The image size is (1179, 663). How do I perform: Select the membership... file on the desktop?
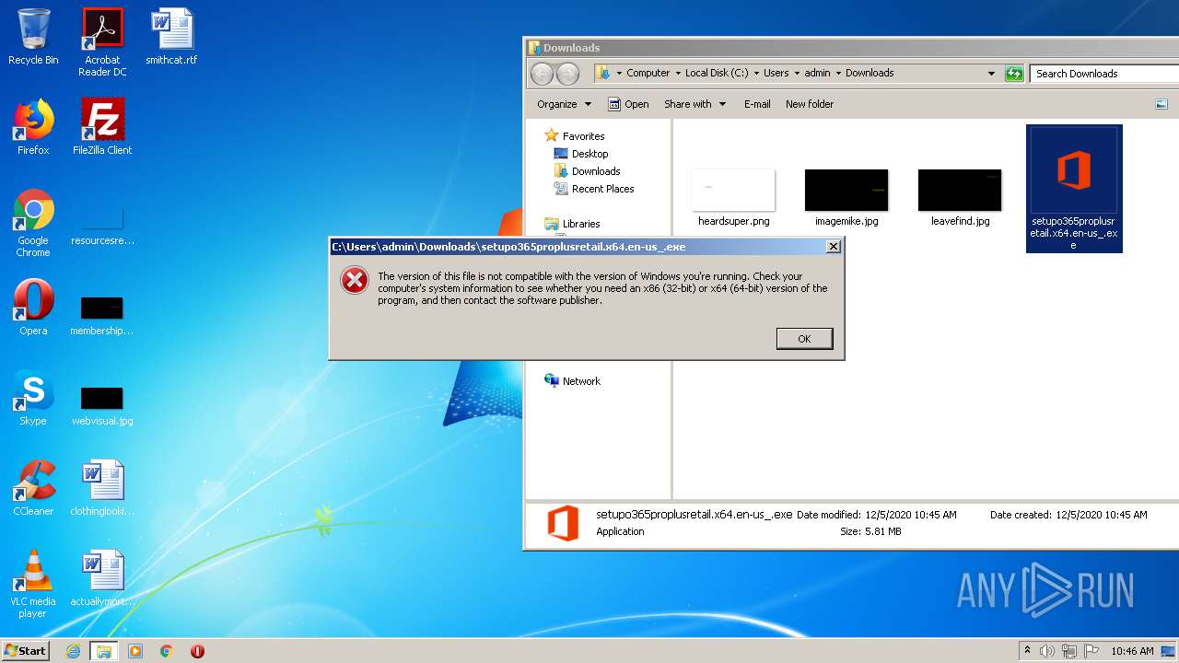[x=102, y=315]
